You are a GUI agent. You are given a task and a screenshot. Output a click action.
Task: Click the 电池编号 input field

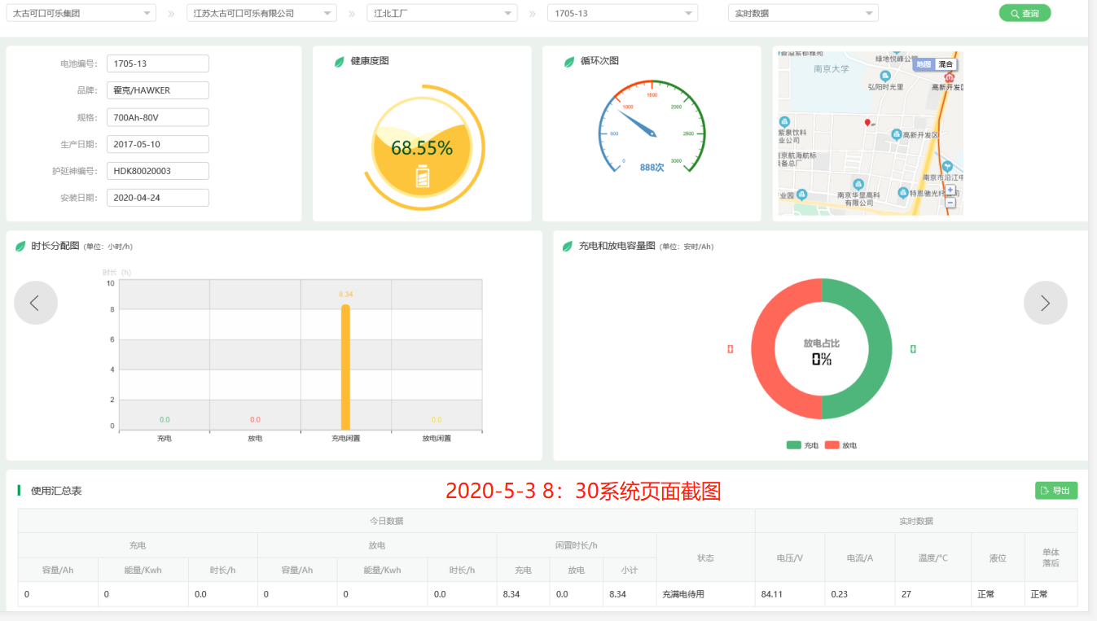(157, 63)
